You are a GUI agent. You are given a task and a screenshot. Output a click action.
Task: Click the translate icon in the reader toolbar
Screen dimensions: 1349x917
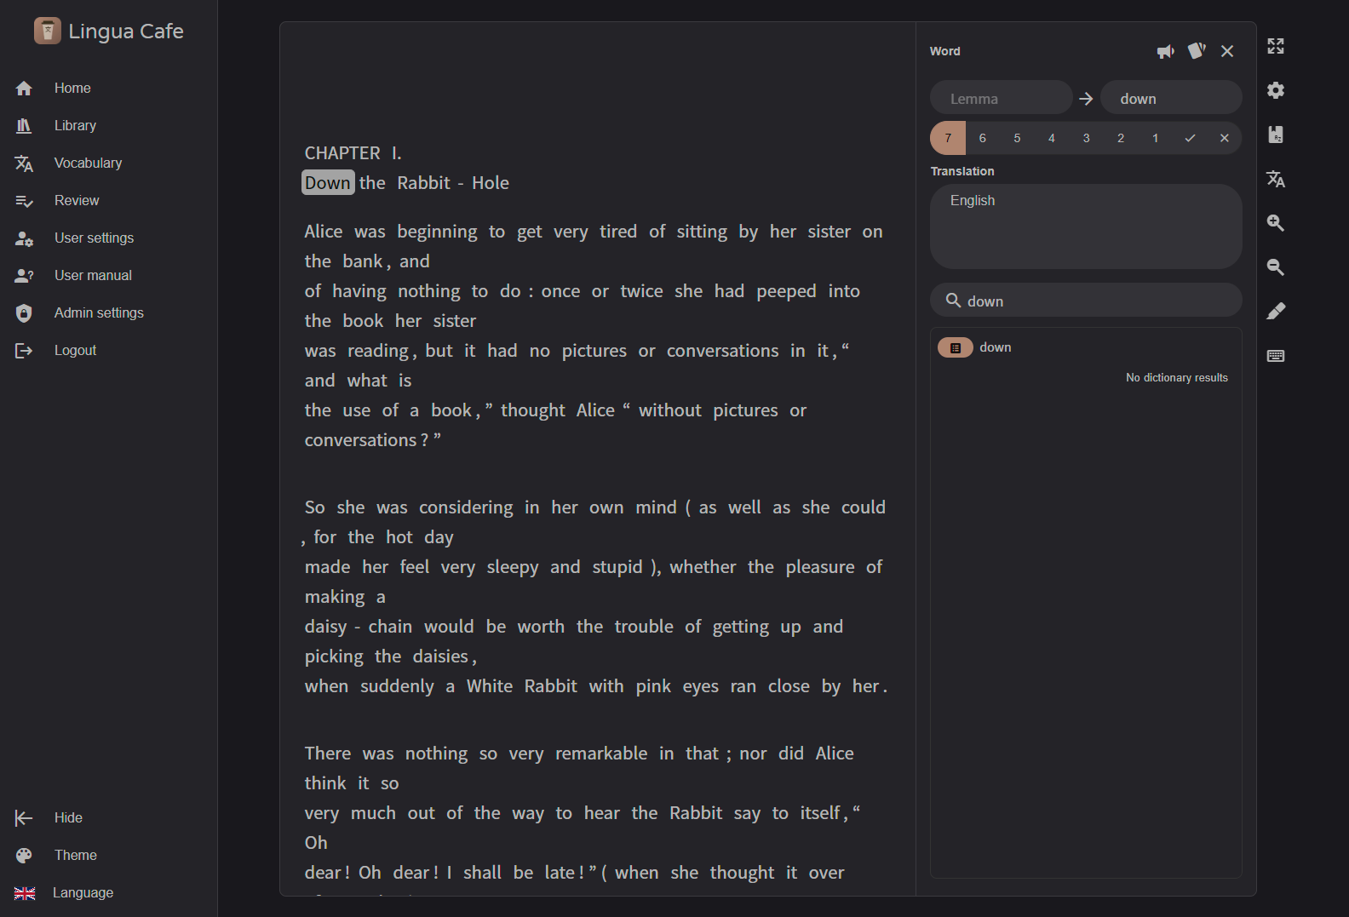click(x=1276, y=179)
